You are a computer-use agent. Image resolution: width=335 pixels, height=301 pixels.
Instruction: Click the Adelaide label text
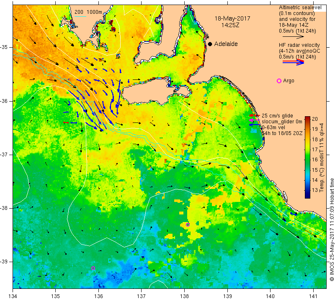(226, 44)
